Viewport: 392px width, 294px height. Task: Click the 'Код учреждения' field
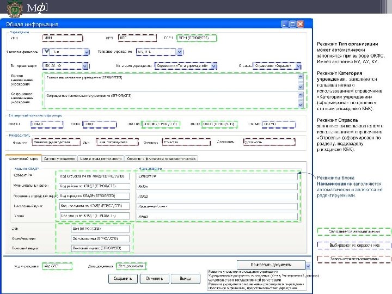57,266
